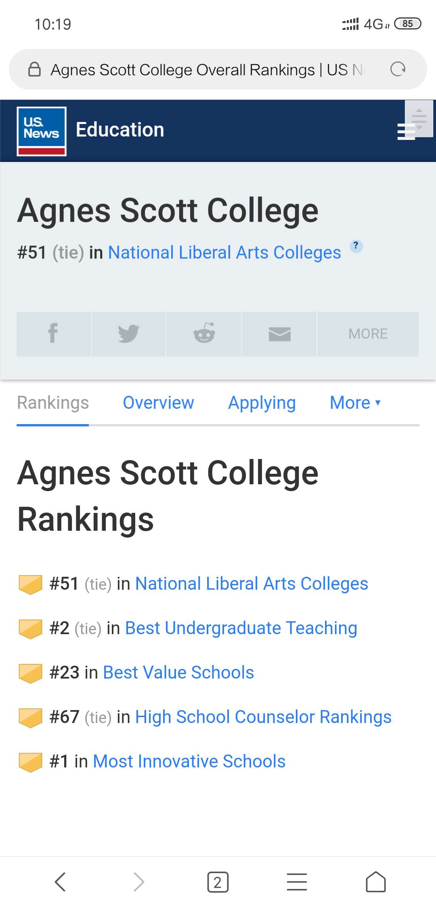
Task: Open Best Undergraduate Teaching link
Action: point(241,628)
